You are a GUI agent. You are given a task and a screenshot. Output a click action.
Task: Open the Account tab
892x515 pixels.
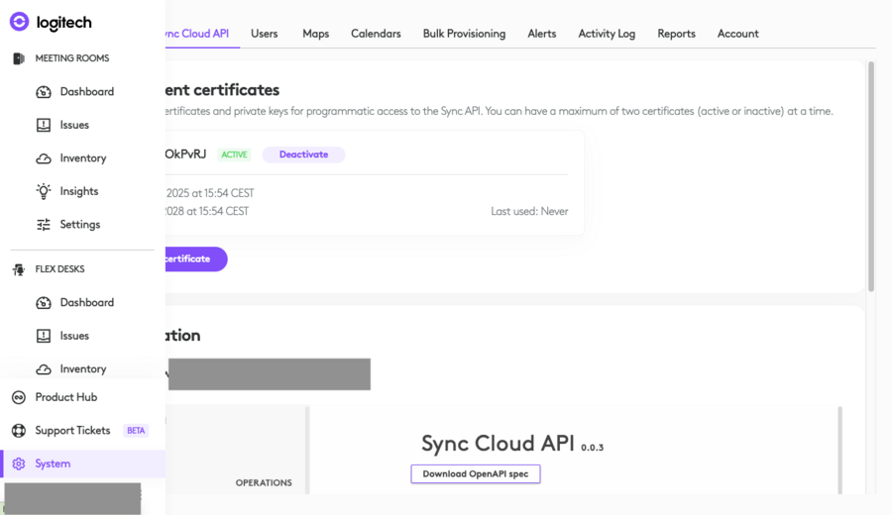tap(737, 34)
